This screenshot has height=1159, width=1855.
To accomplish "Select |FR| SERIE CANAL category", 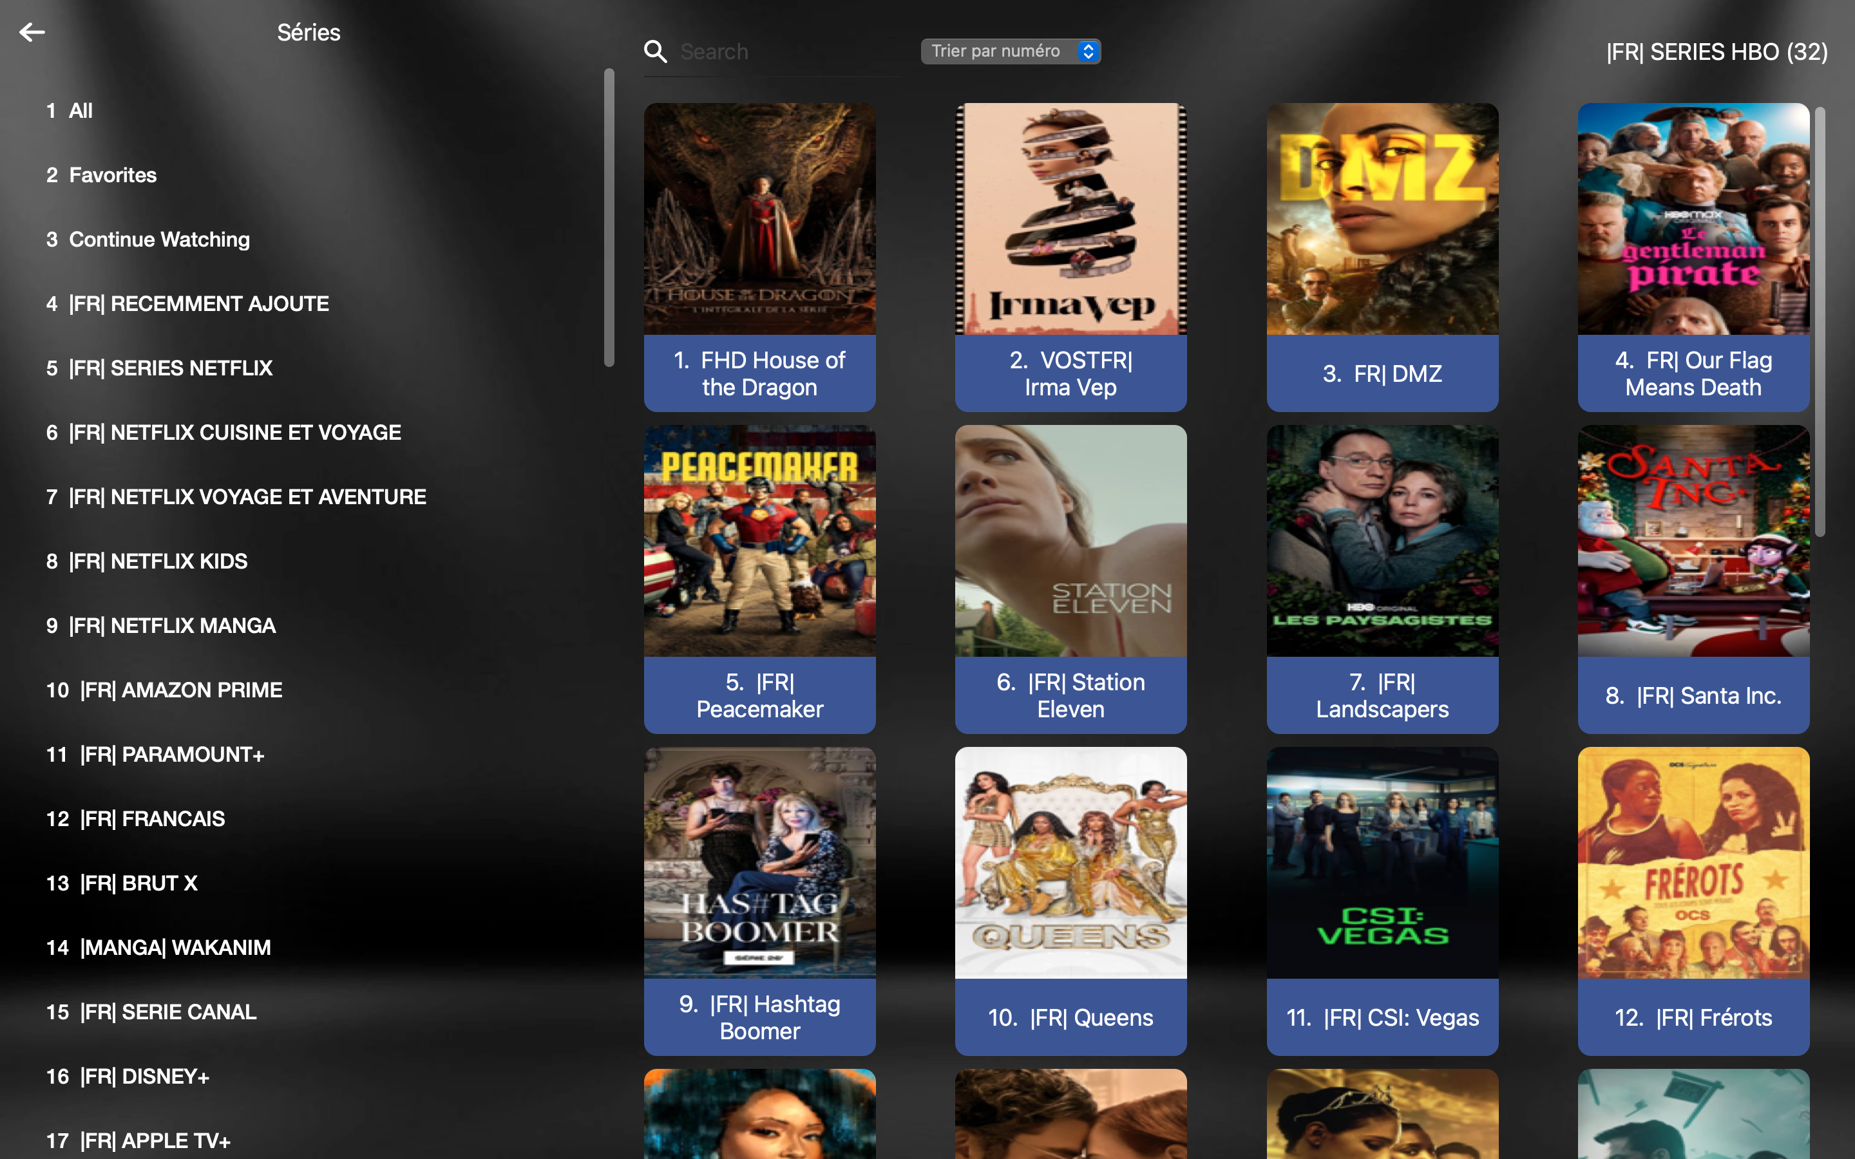I will pos(152,1012).
